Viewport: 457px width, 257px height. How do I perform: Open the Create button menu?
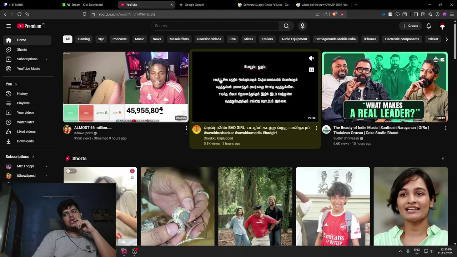click(x=410, y=26)
